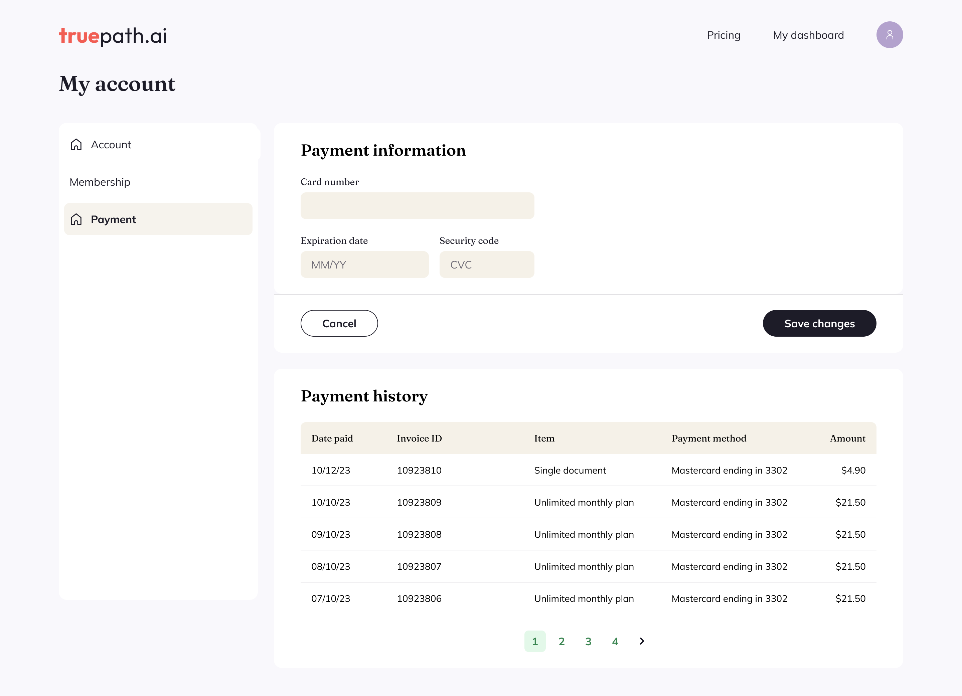Toggle to Account settings tab
Viewport: 962px width, 696px height.
[x=111, y=144]
